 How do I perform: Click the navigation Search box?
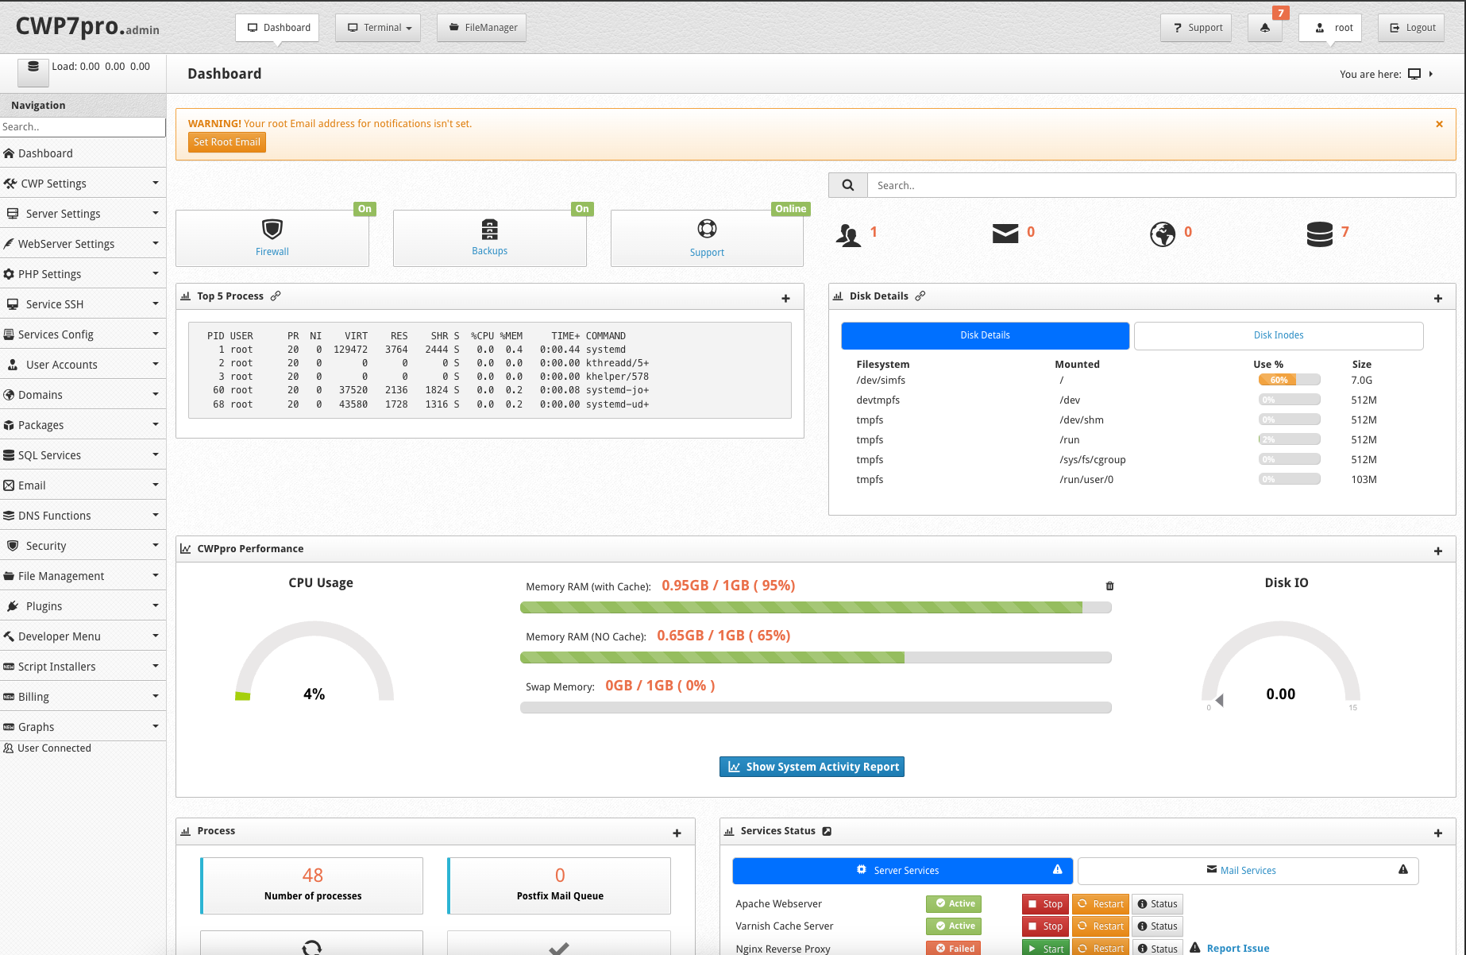[83, 127]
